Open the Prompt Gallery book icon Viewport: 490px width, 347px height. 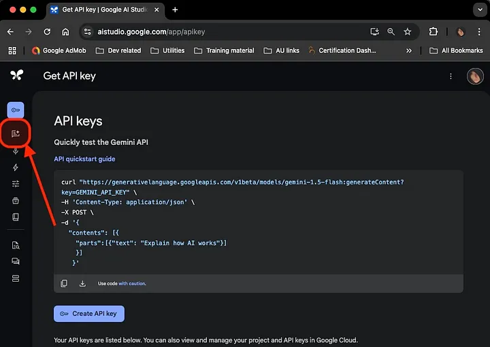tap(16, 217)
